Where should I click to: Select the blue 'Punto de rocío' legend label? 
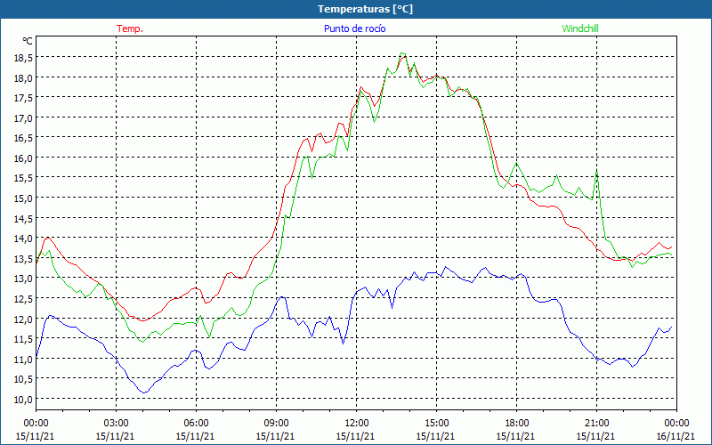354,28
